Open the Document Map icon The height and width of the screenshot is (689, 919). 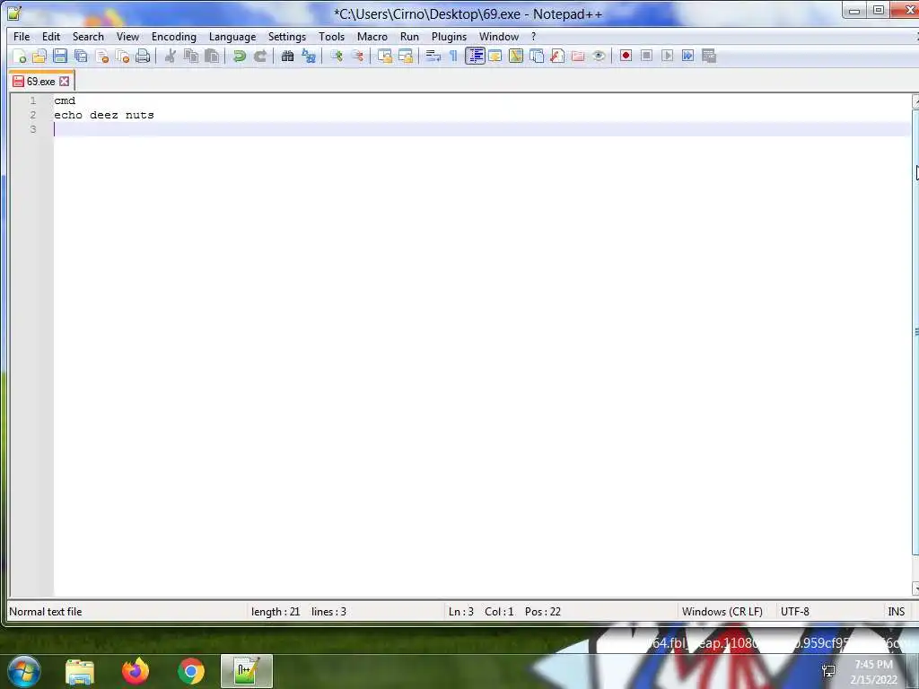click(516, 57)
